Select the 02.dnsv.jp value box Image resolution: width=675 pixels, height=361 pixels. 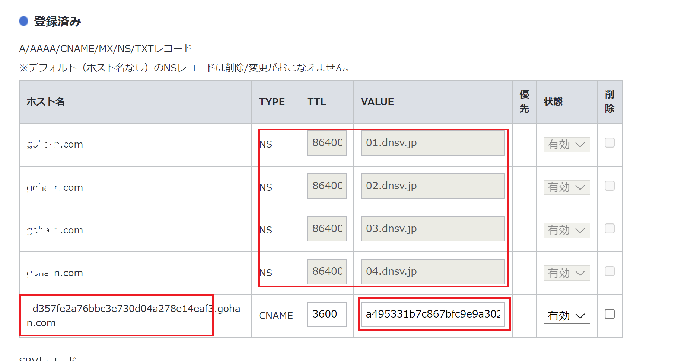[433, 186]
